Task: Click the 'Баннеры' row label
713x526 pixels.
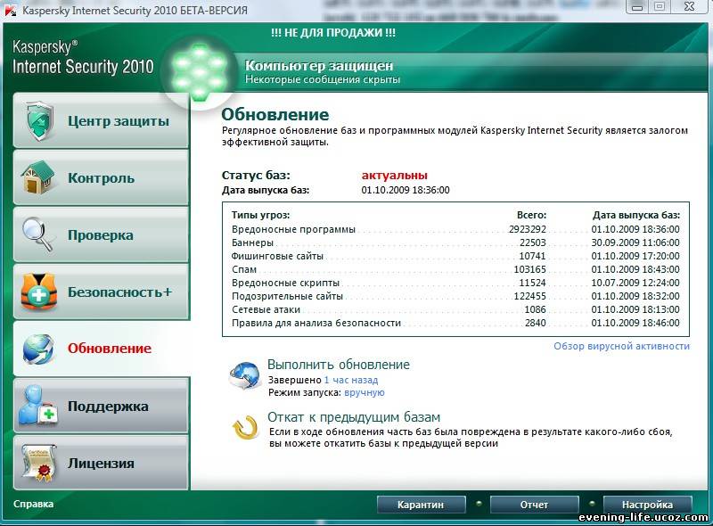Action: click(x=252, y=243)
